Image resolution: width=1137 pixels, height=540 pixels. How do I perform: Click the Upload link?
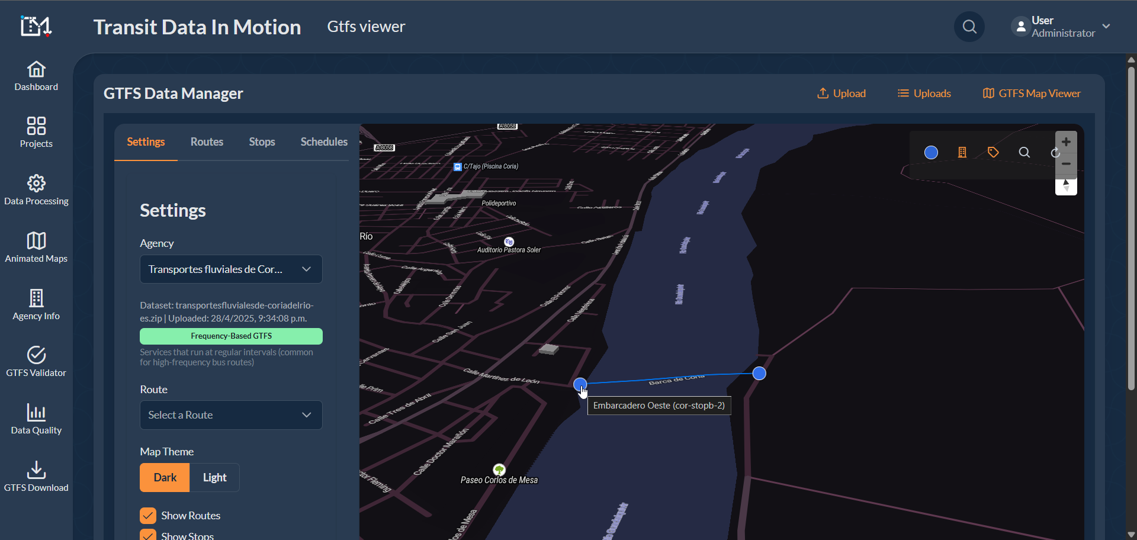pos(841,94)
